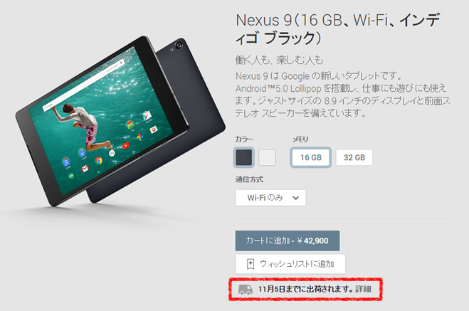Click the delivery truck icon in shipping notice
Viewport: 469px width, 311px height.
click(246, 290)
